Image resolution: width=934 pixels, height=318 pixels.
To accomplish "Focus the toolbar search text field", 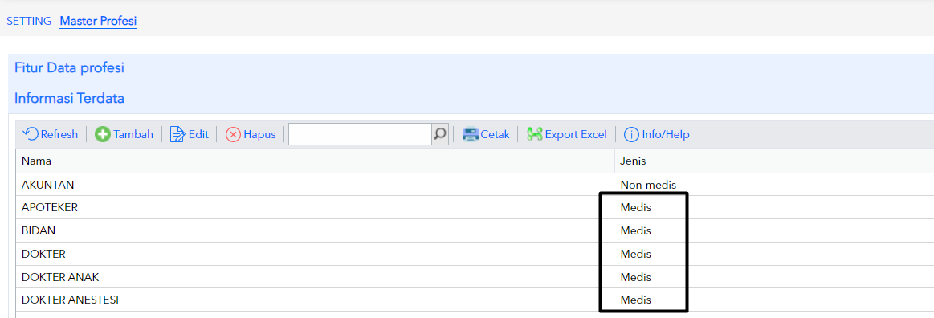I will pos(361,134).
